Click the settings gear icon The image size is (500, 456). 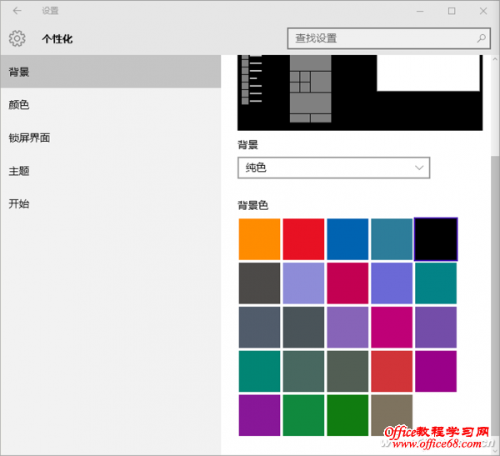(17, 38)
